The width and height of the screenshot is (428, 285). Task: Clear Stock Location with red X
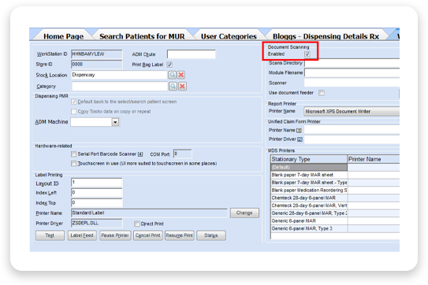(x=181, y=75)
